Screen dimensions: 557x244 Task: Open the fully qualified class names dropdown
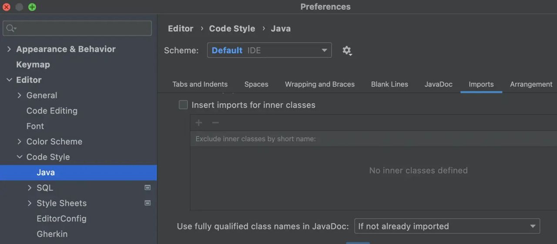click(x=447, y=226)
